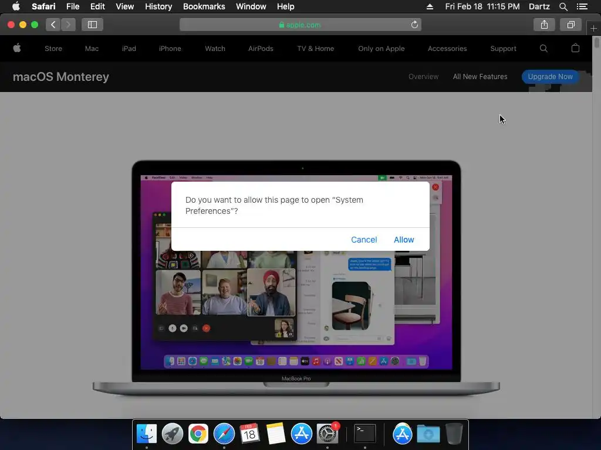Go back with Safari's back arrow
The height and width of the screenshot is (450, 601).
pos(53,25)
